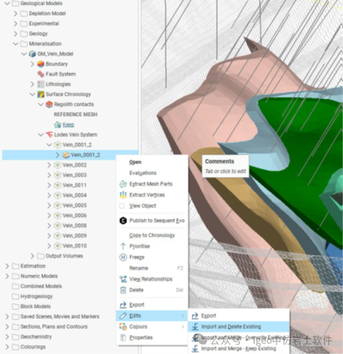Click the Lodes Vein System icon

pyautogui.click(x=49, y=135)
